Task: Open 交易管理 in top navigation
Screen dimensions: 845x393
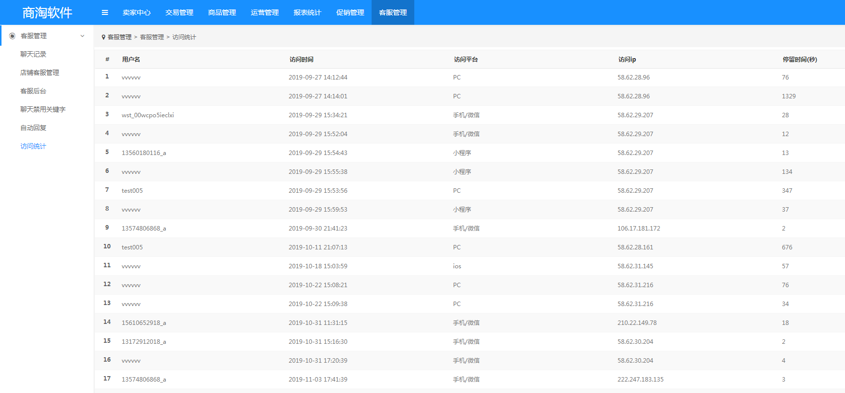Action: (179, 12)
